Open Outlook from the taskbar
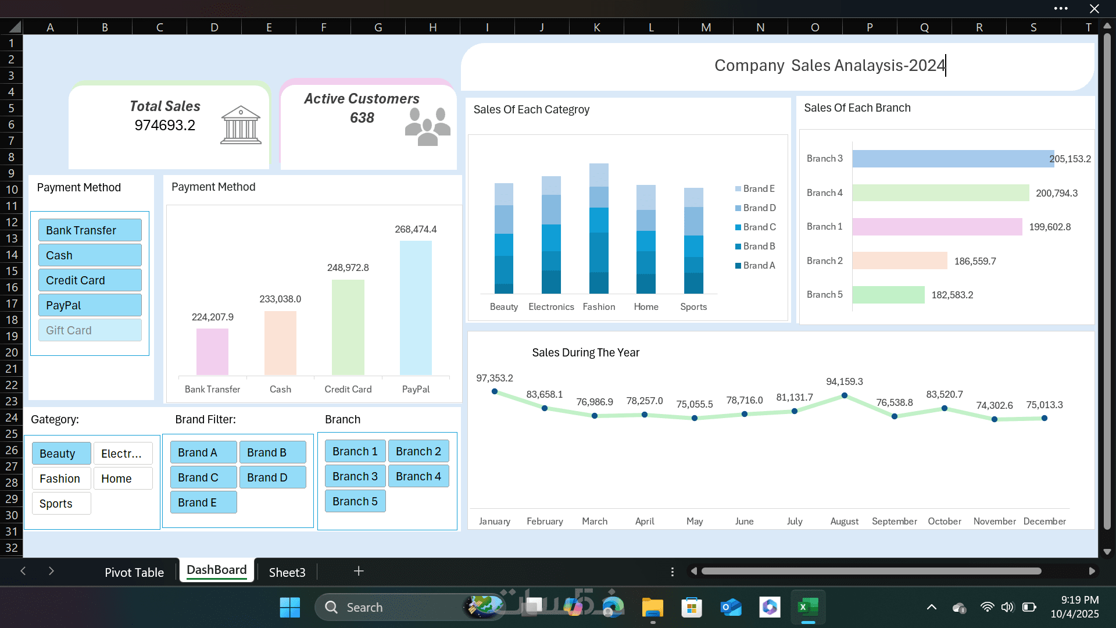1116x628 pixels. pos(731,608)
